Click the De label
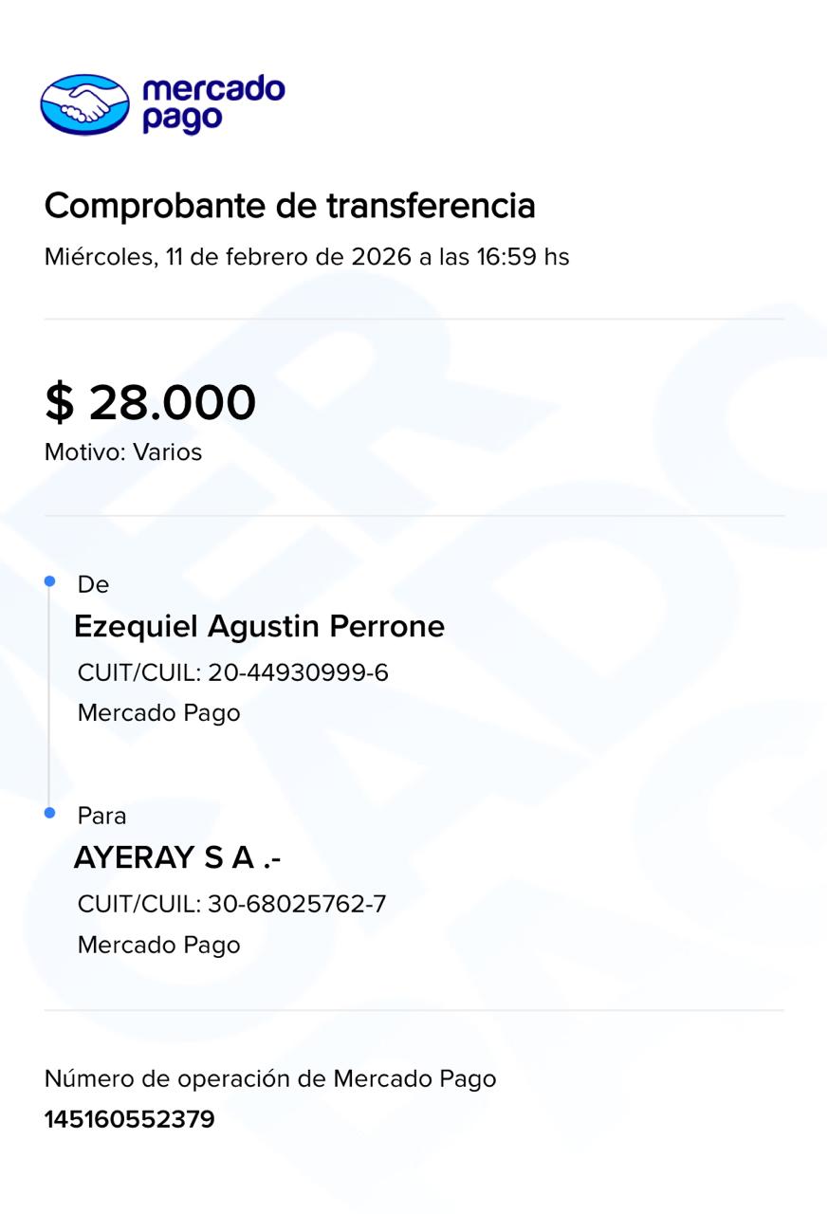Screen dimensions: 828x1214 [x=93, y=585]
